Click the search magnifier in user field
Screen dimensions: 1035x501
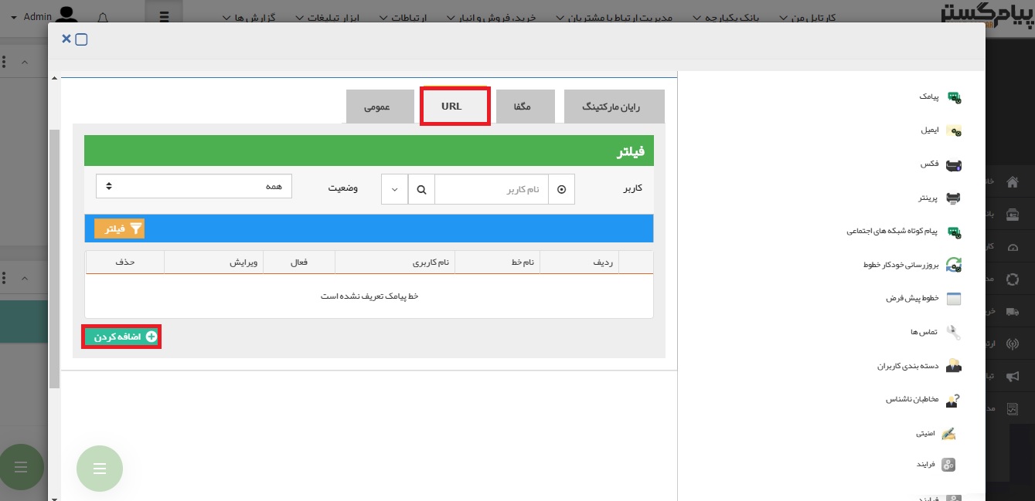pos(421,189)
